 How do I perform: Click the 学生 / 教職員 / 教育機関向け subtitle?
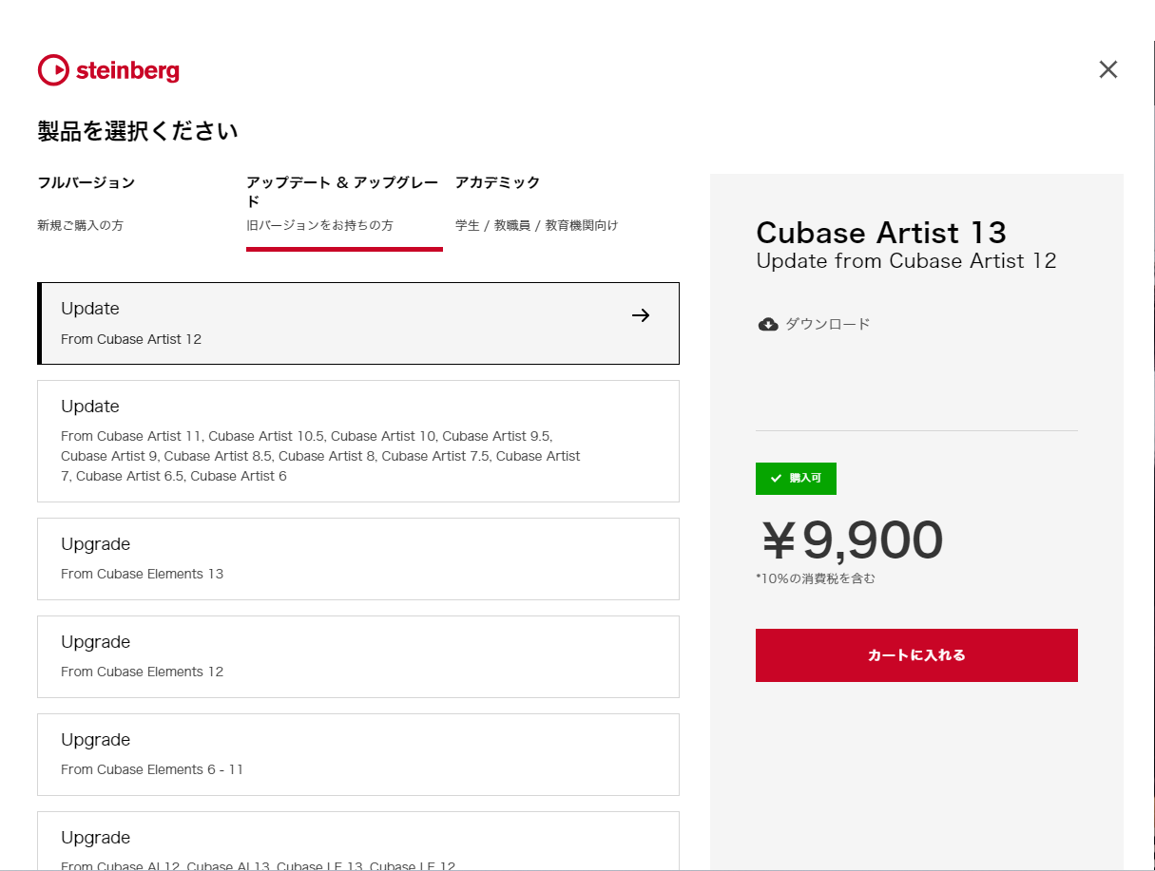[536, 225]
